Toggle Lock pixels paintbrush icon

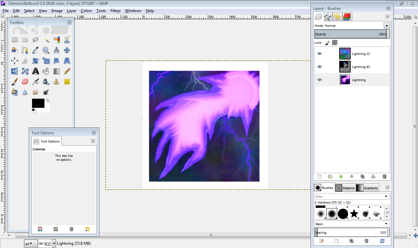(x=327, y=42)
